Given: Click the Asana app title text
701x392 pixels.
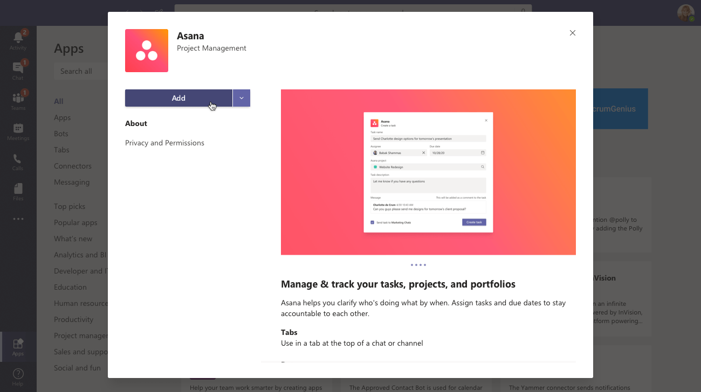Looking at the screenshot, I should [190, 36].
